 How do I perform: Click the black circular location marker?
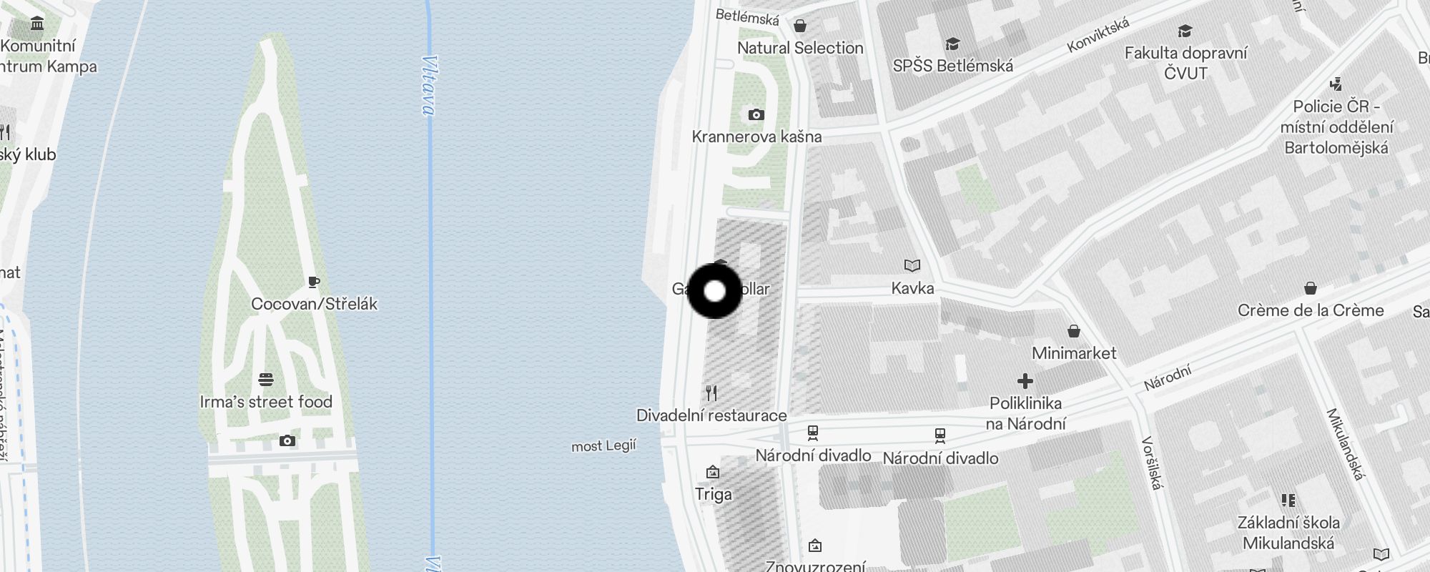[x=714, y=291]
